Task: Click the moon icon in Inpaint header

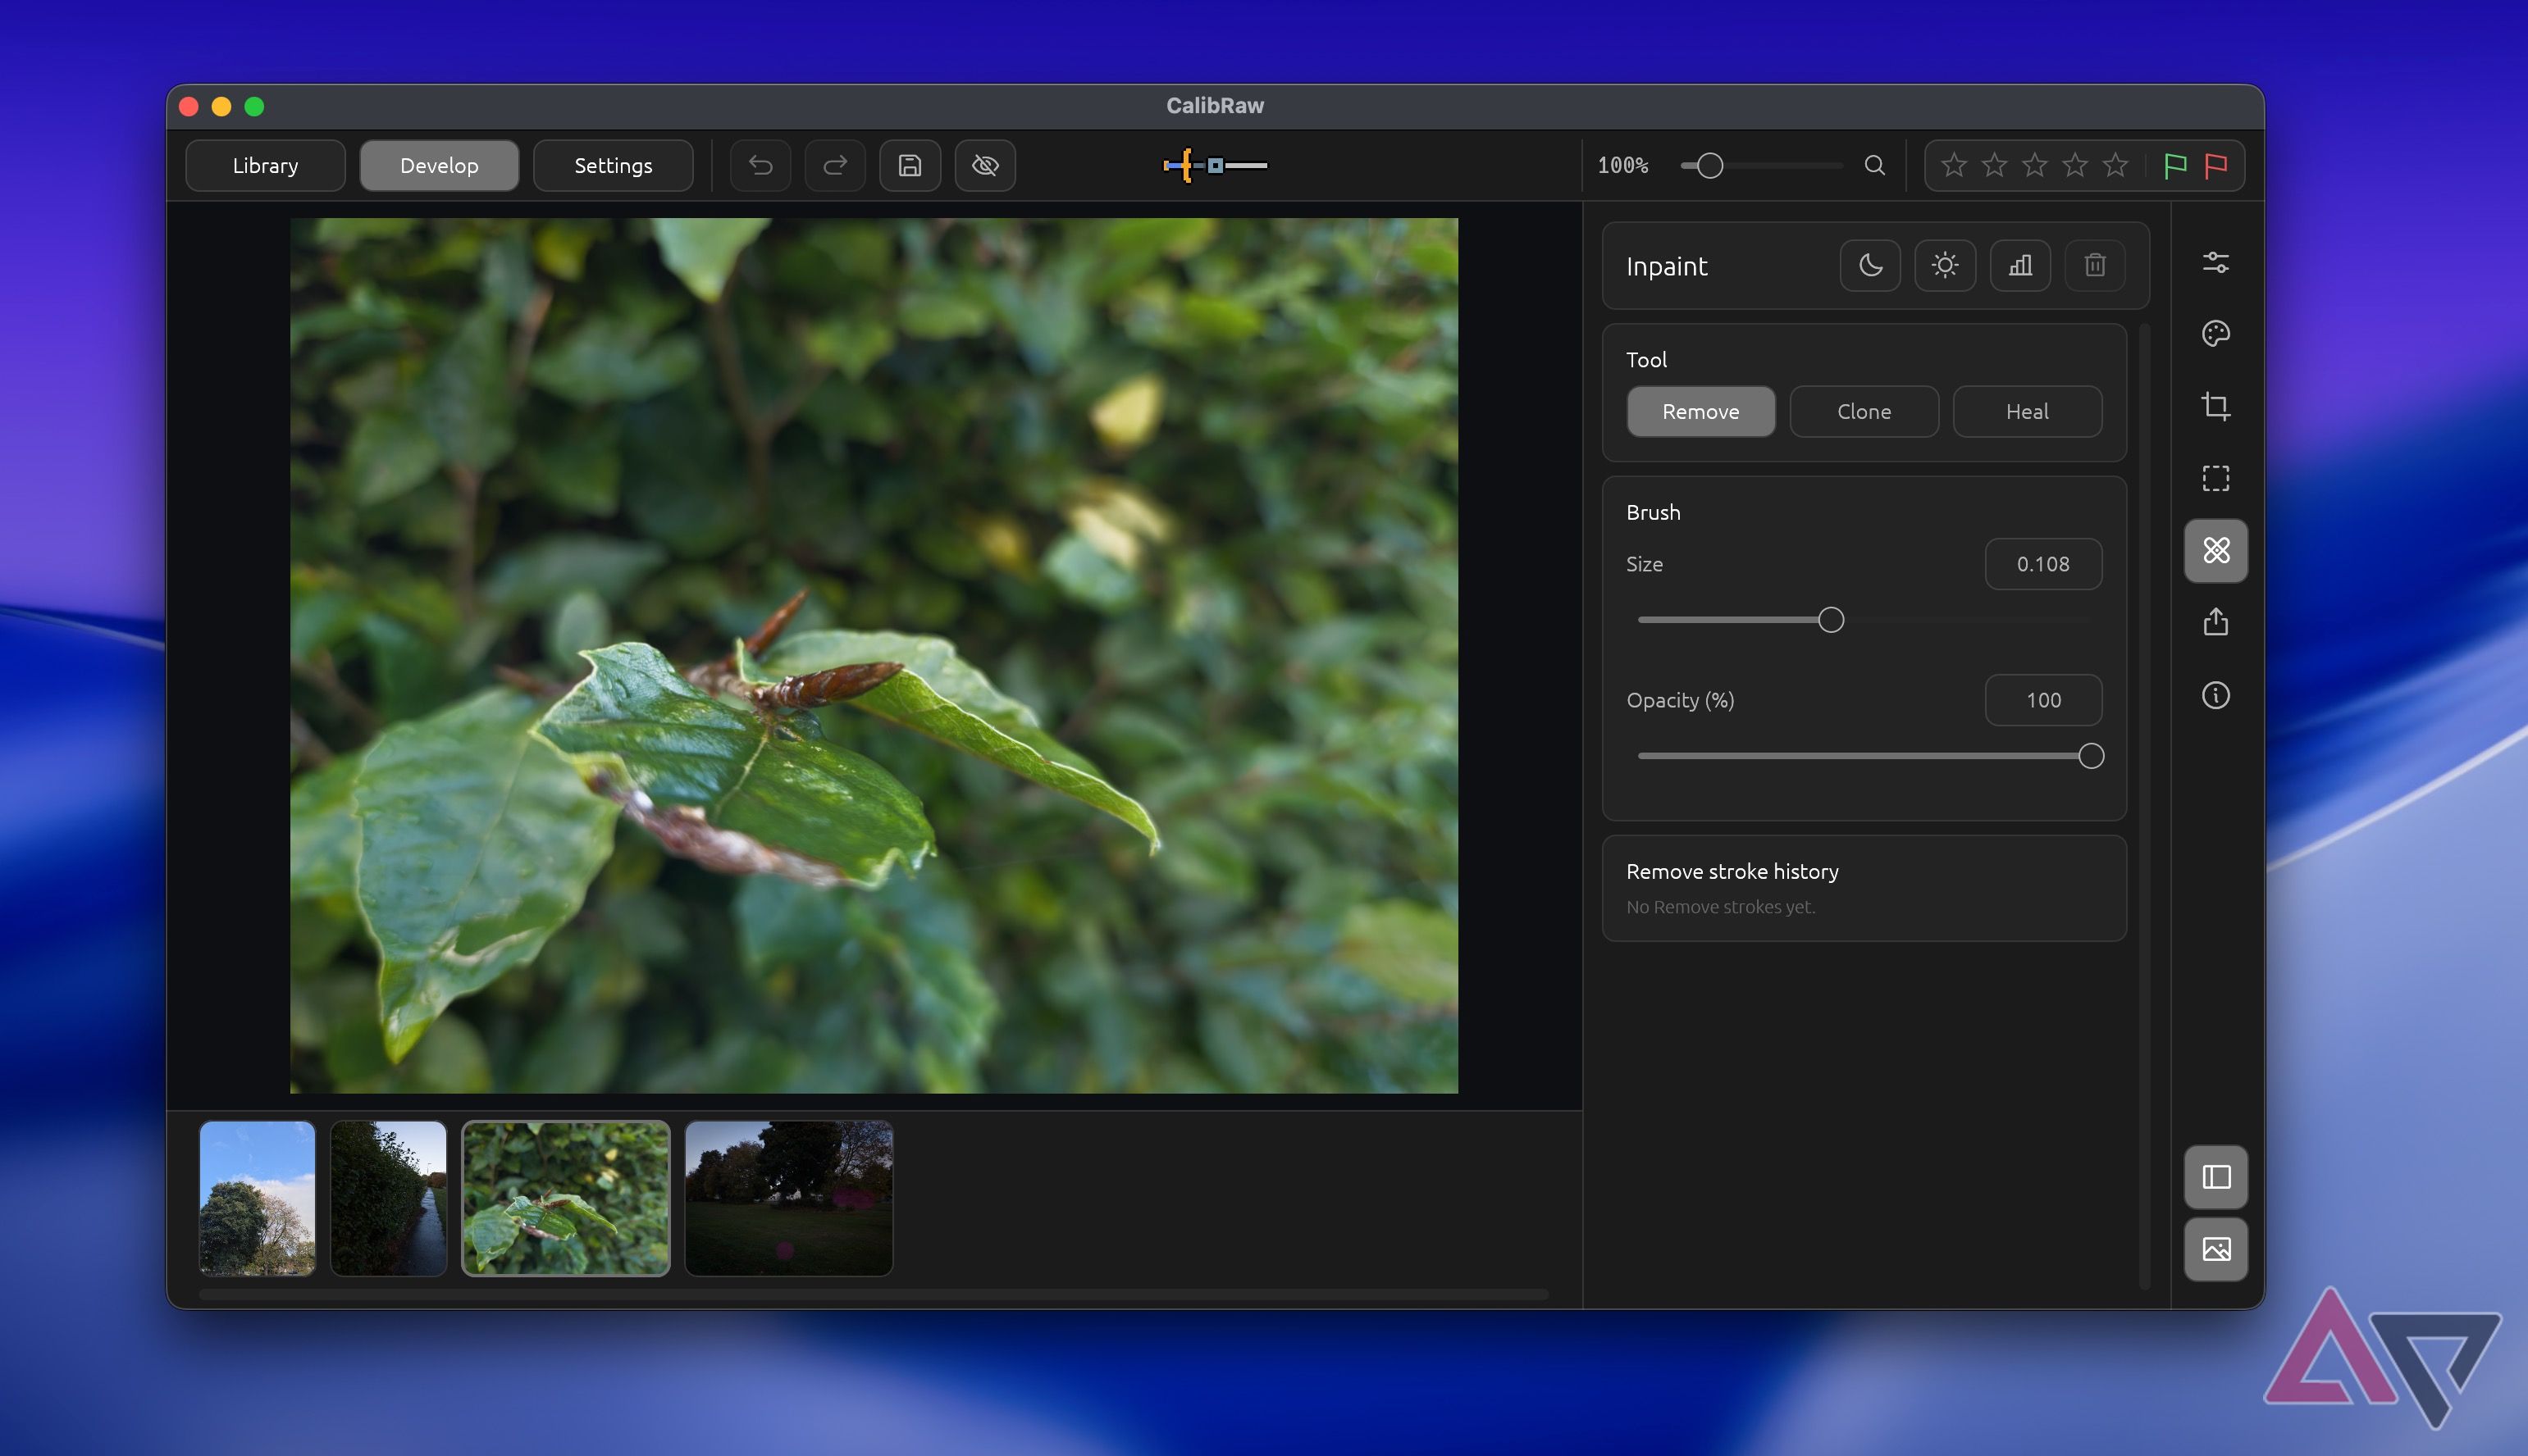Action: click(1869, 265)
